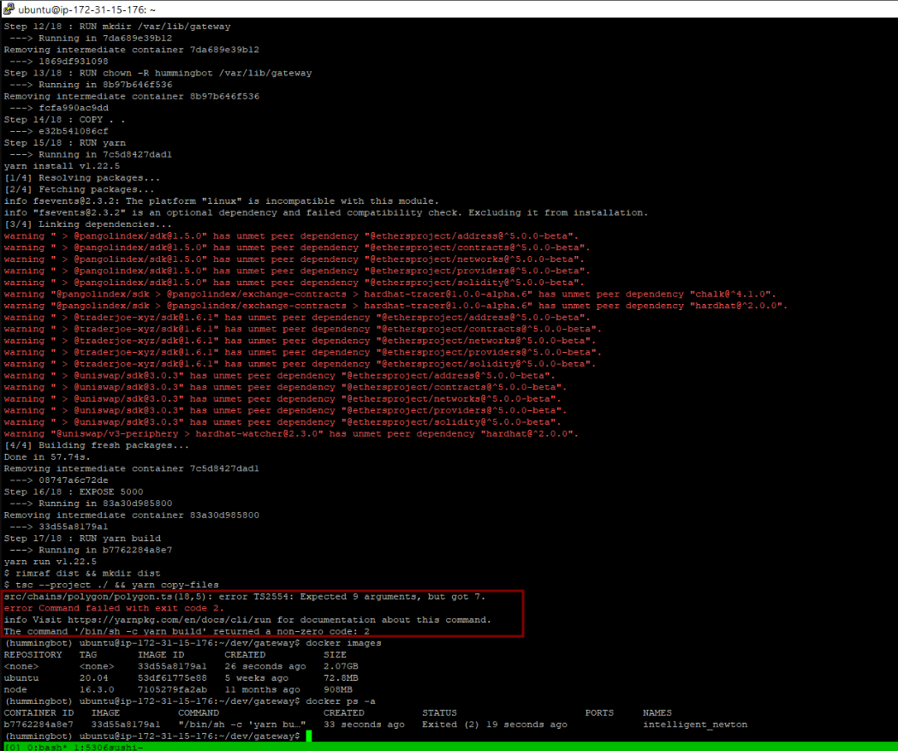
Task: Click the REPOSITORY column header
Action: [x=33, y=655]
